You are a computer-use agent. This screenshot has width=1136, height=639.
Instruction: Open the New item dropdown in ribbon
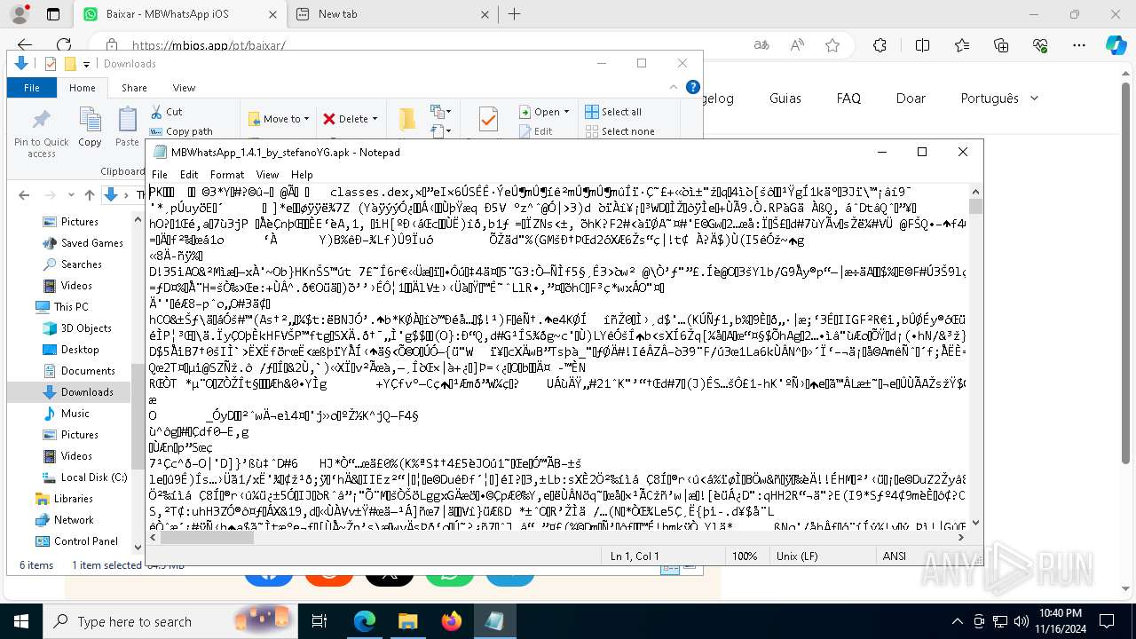pyautogui.click(x=441, y=112)
